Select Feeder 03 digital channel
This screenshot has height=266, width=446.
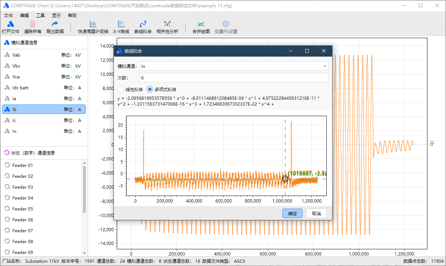point(23,187)
